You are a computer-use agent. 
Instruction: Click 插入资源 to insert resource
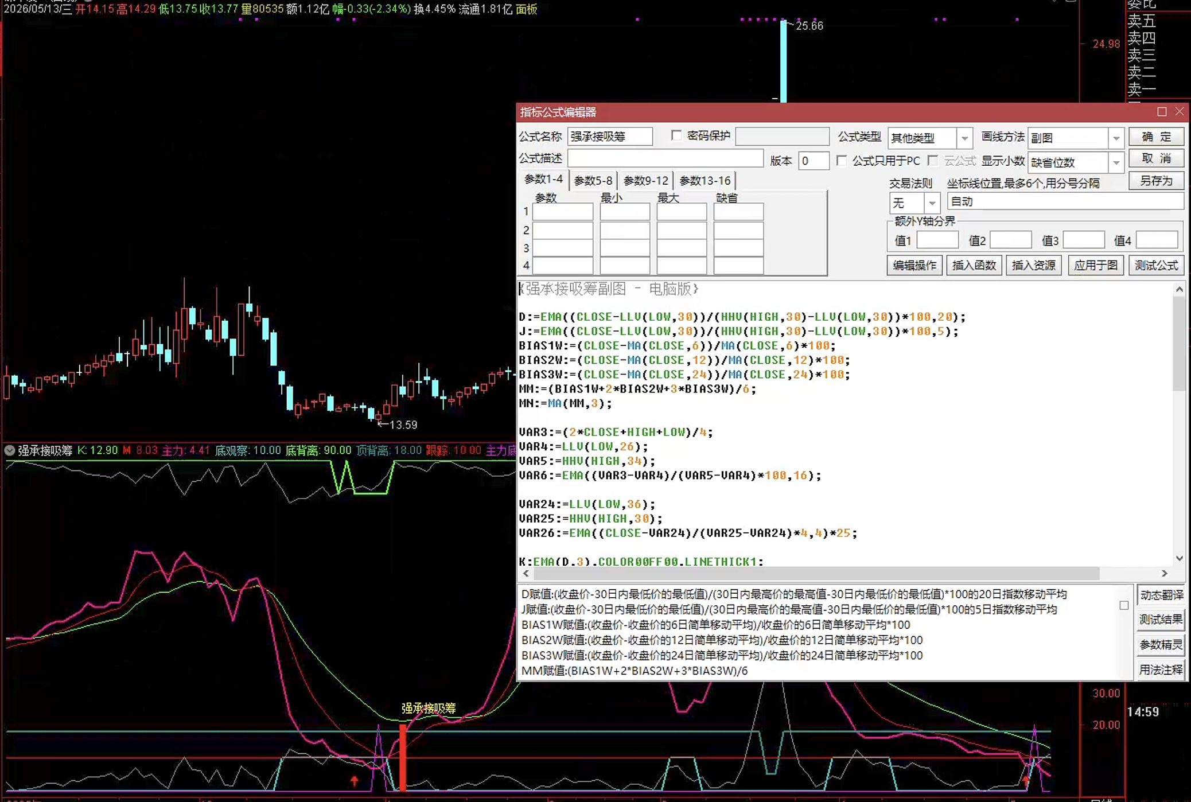1034,266
